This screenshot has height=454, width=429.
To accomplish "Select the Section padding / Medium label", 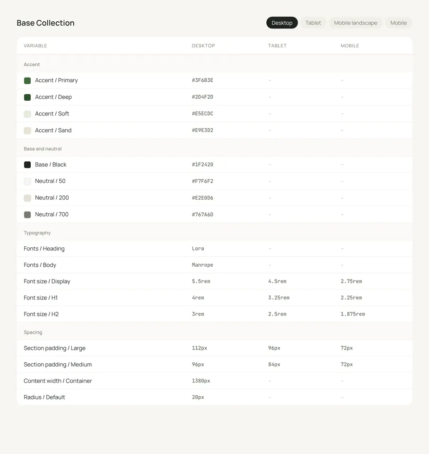I will (58, 365).
